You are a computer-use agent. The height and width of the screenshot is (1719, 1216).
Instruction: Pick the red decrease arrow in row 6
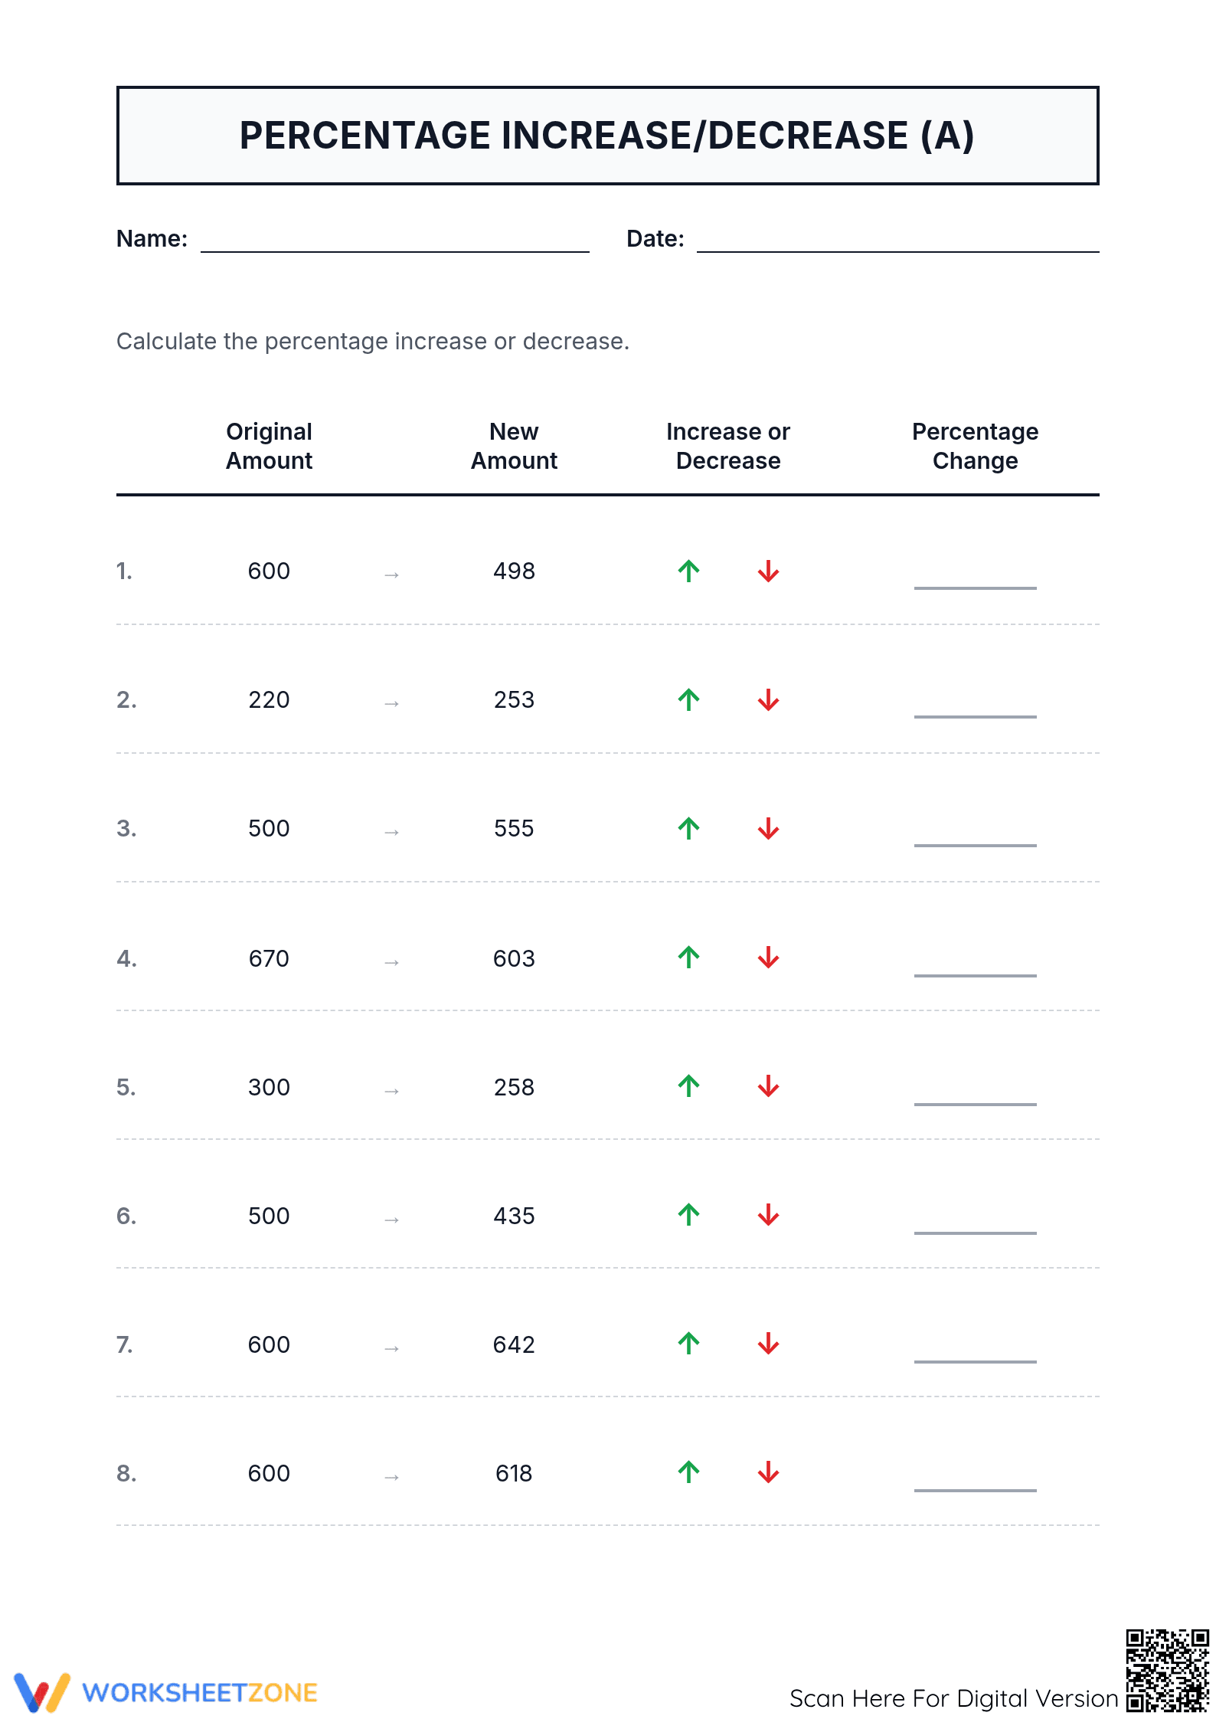(x=768, y=1215)
